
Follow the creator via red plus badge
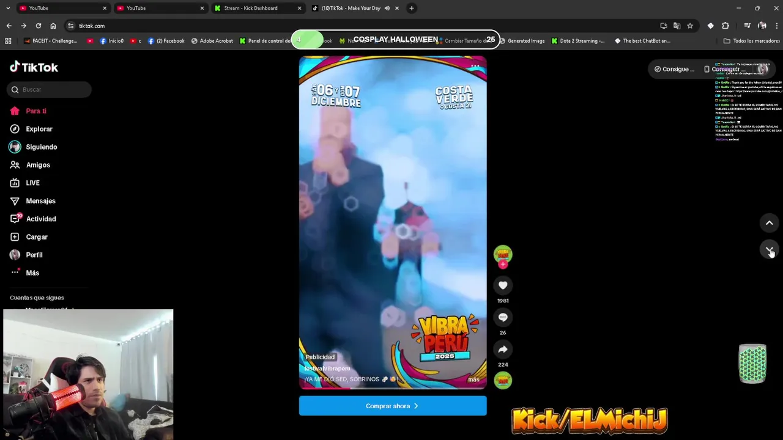[503, 265]
